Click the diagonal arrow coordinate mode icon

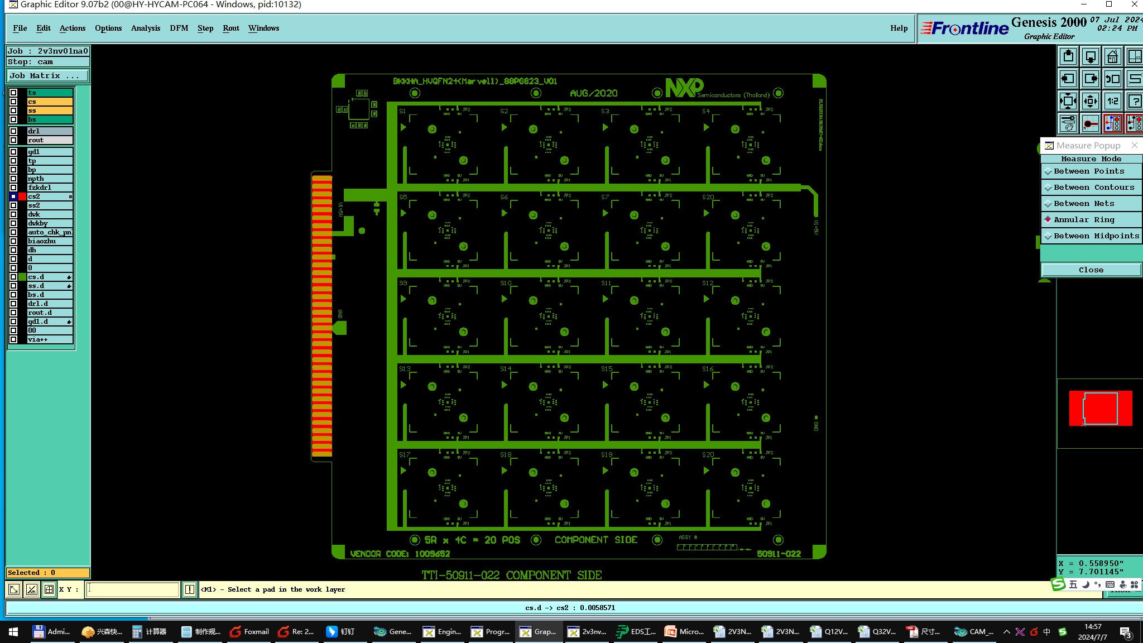(x=14, y=589)
